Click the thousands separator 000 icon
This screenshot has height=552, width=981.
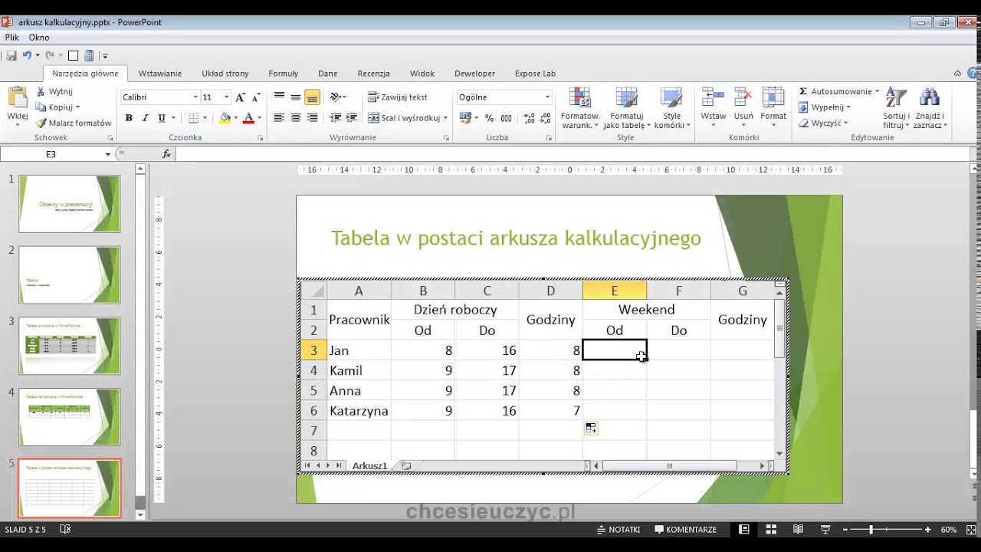pos(506,118)
